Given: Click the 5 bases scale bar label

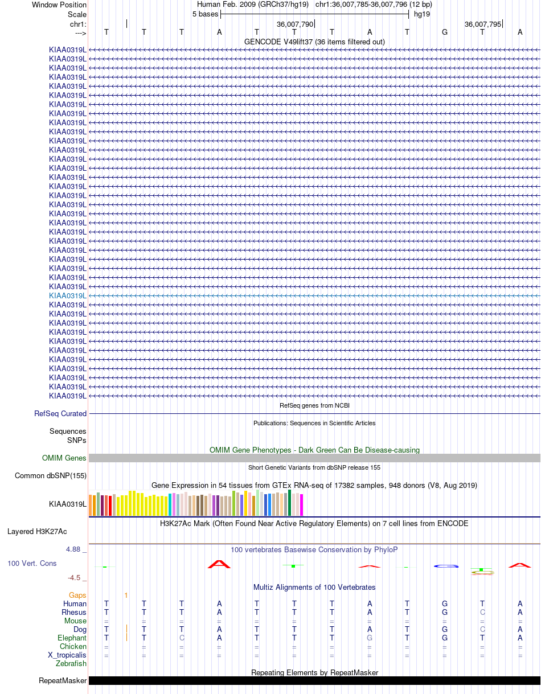Looking at the screenshot, I should 205,14.
